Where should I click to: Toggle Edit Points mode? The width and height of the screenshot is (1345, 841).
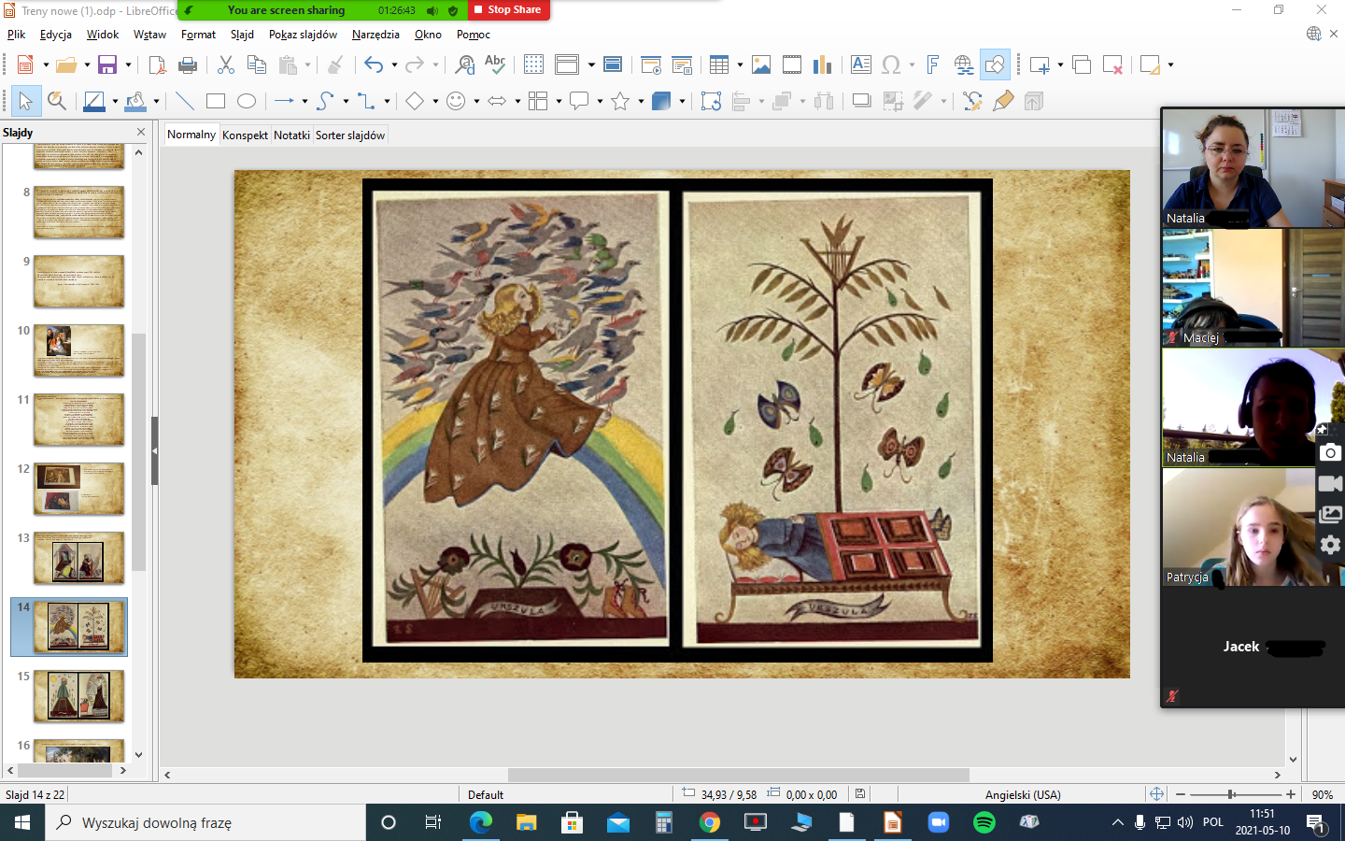[x=972, y=101]
